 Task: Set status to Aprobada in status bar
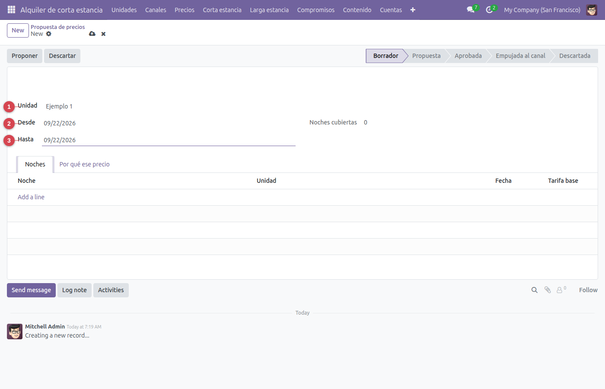click(x=468, y=56)
